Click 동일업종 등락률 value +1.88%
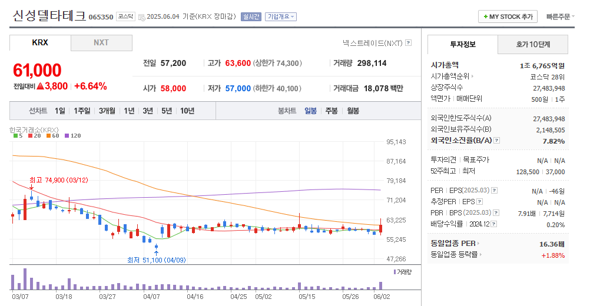The image size is (590, 306). pyautogui.click(x=553, y=255)
